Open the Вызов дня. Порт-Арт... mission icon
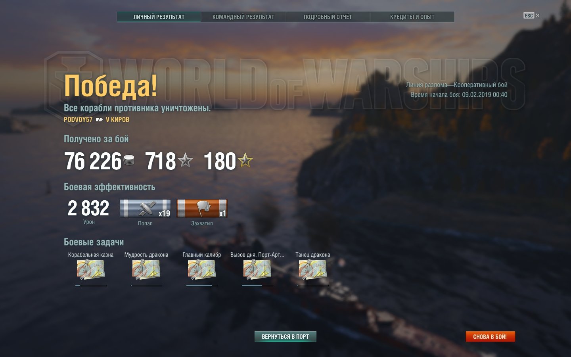Screen dimensions: 571x357 pyautogui.click(x=257, y=270)
